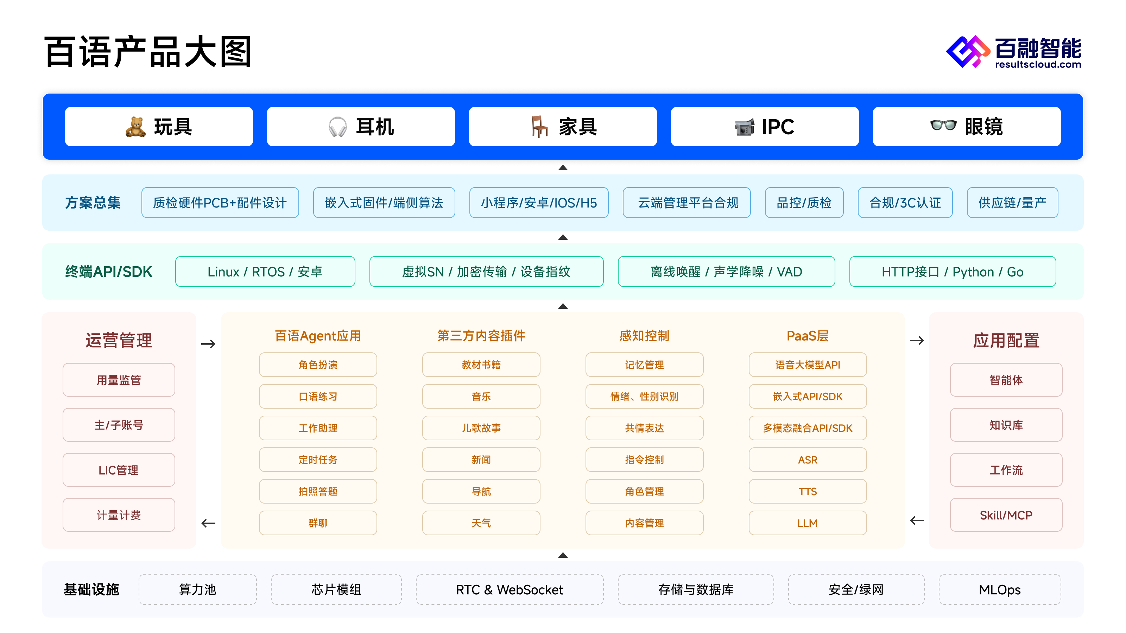Click the camera icon beside IPC
Image resolution: width=1126 pixels, height=633 pixels.
(745, 127)
